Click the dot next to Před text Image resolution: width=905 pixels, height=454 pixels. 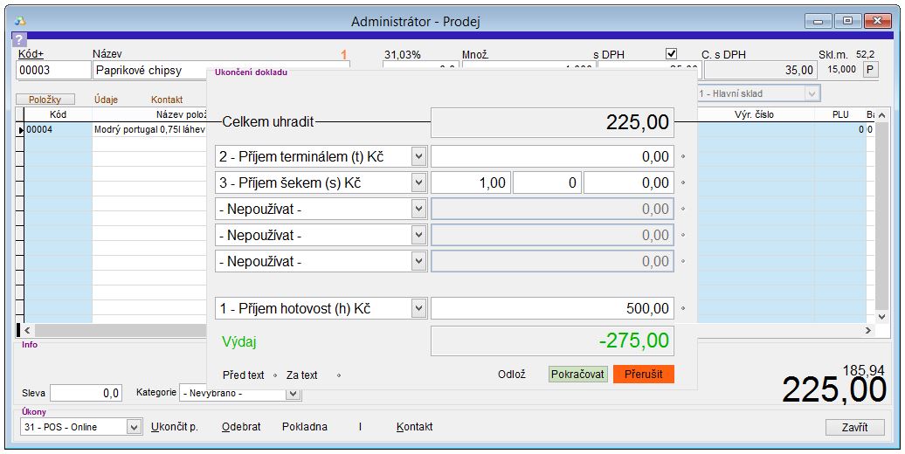pos(275,375)
